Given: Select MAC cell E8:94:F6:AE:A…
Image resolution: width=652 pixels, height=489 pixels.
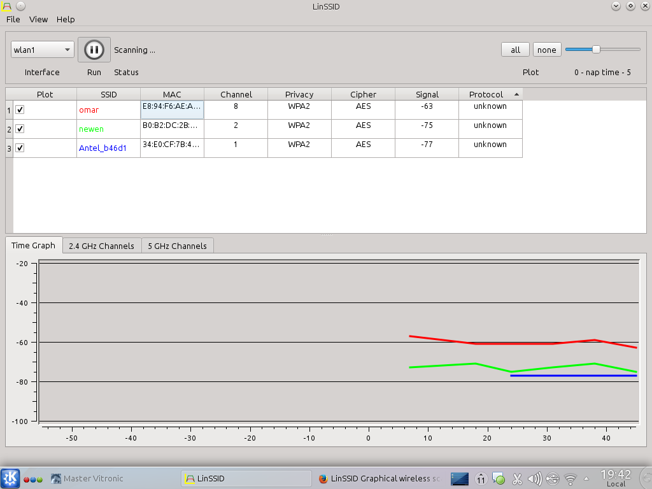Looking at the screenshot, I should (172, 110).
